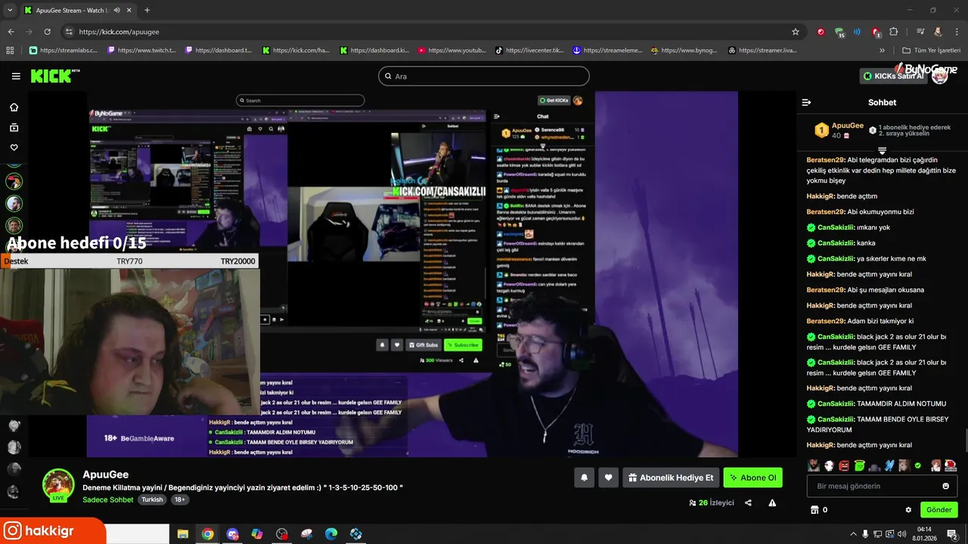
Task: Open a new browser tab
Action: pos(147,10)
